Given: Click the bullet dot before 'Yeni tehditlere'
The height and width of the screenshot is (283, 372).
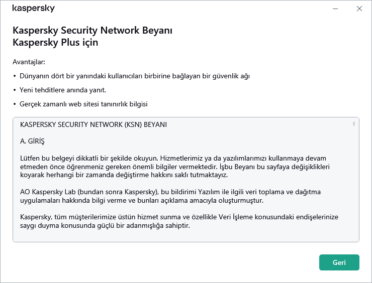Looking at the screenshot, I should [x=14, y=90].
